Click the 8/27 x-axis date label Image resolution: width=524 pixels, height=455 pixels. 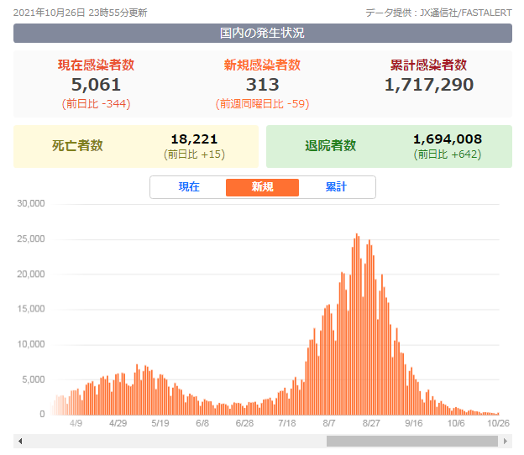pyautogui.click(x=371, y=423)
